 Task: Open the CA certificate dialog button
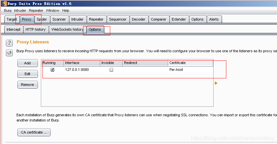point(34,132)
